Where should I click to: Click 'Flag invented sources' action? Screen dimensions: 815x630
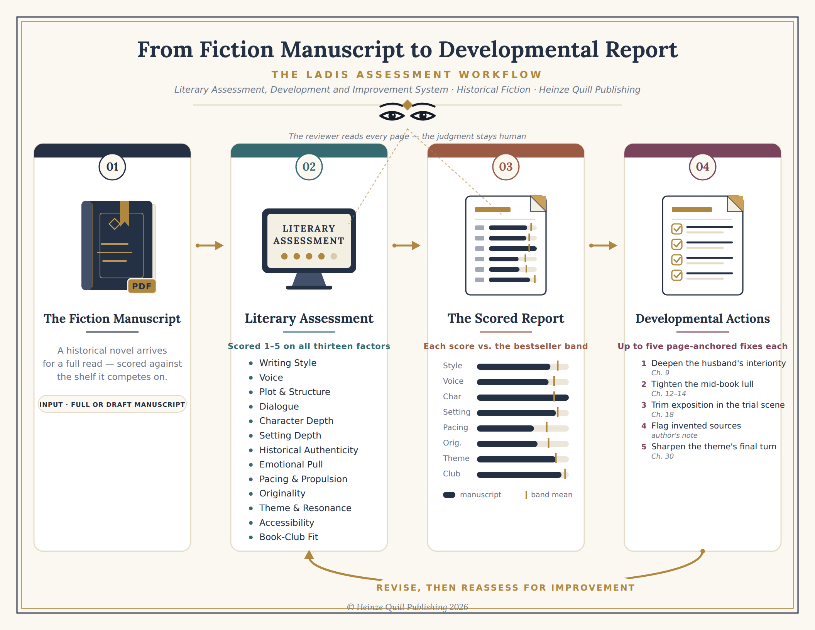(696, 426)
